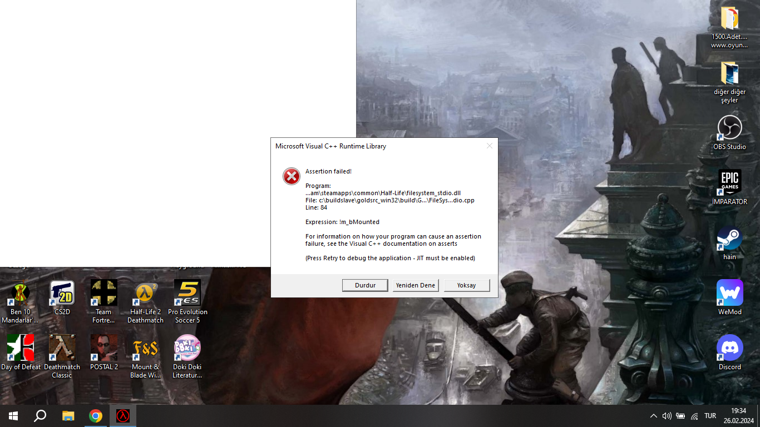Open the clock showing 19:34
Viewport: 760px width, 427px height.
[x=738, y=416]
